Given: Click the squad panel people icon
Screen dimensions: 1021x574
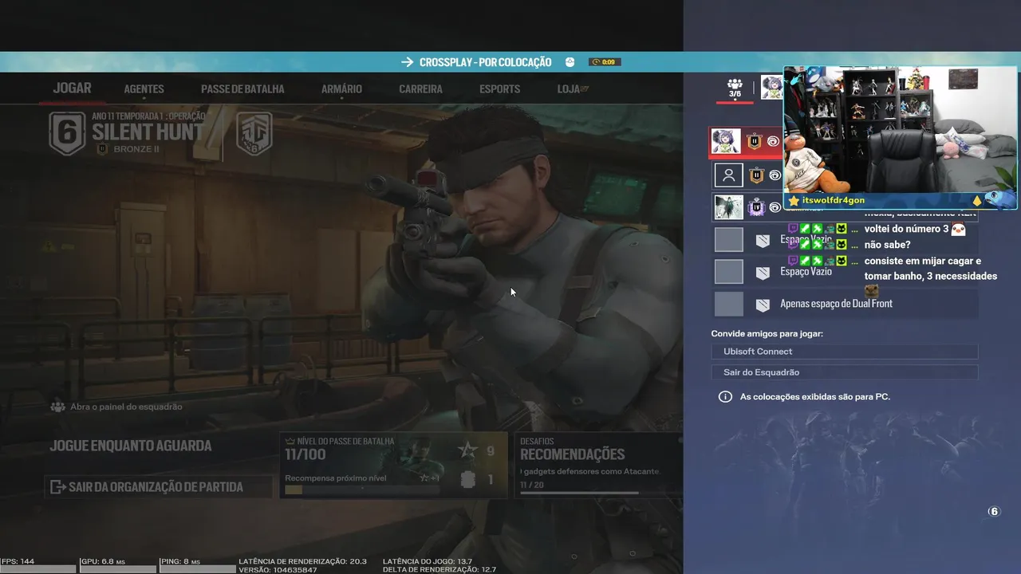Looking at the screenshot, I should [x=57, y=407].
